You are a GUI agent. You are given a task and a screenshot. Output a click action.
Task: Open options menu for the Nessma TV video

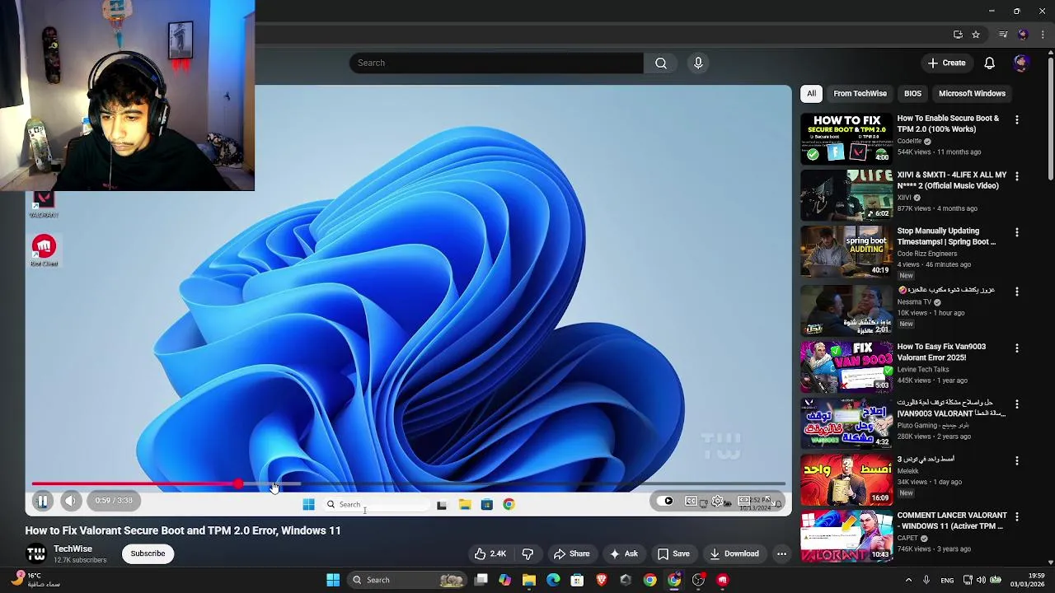(1016, 292)
